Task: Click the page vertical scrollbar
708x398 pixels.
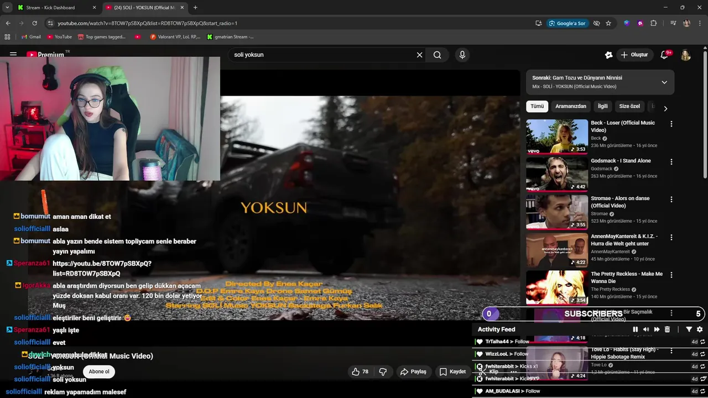Action: [x=705, y=114]
